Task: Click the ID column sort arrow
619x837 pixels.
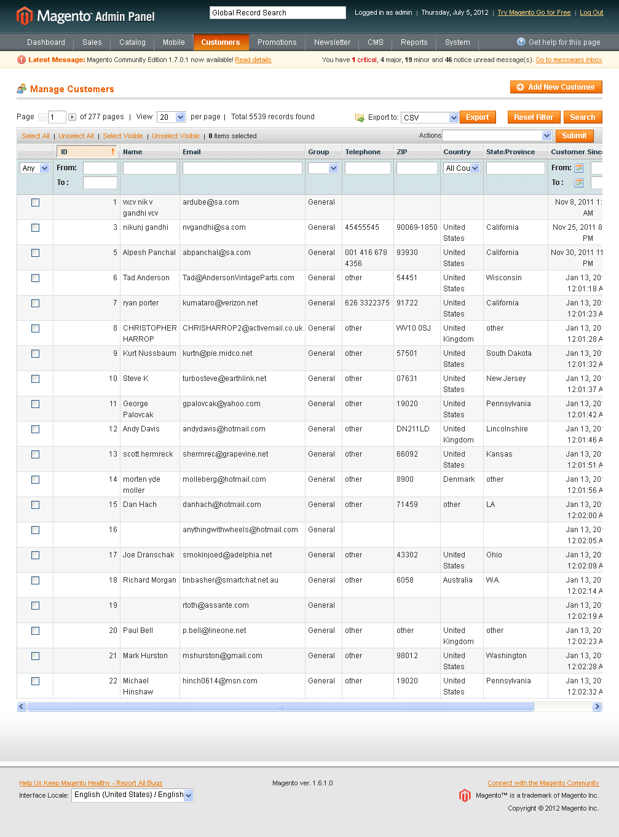Action: click(112, 151)
